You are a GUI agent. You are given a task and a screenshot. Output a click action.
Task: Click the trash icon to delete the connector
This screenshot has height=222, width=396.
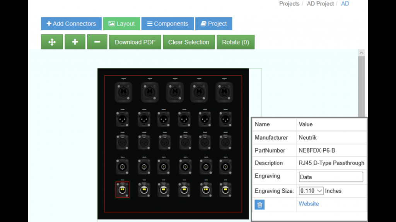click(x=259, y=204)
